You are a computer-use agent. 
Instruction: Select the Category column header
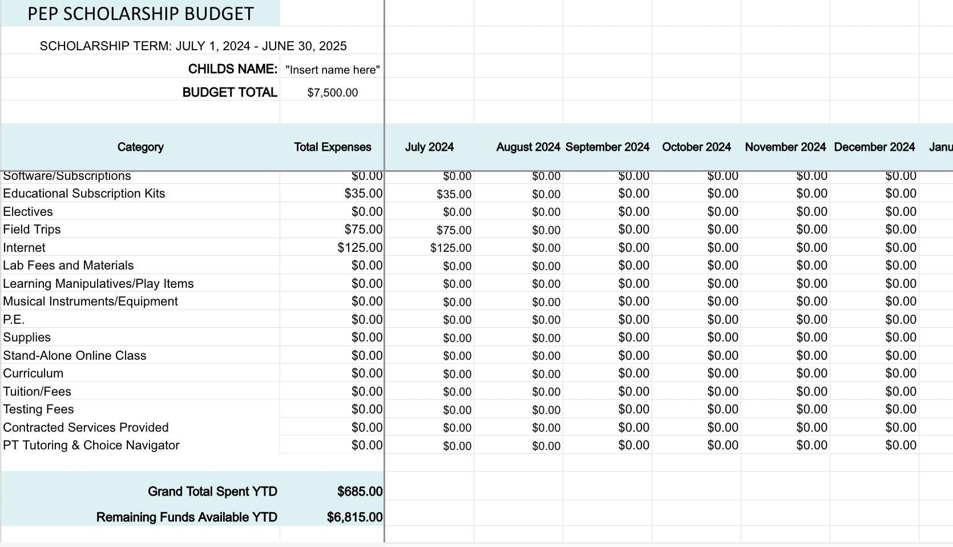click(x=140, y=147)
